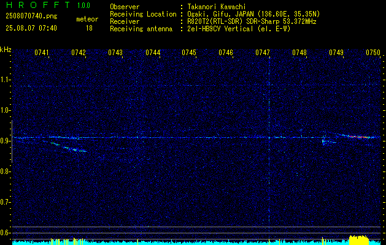Image resolution: width=386 pixels, height=245 pixels.
Task: Click the 0.6 kHz axis label
Action: (5, 233)
